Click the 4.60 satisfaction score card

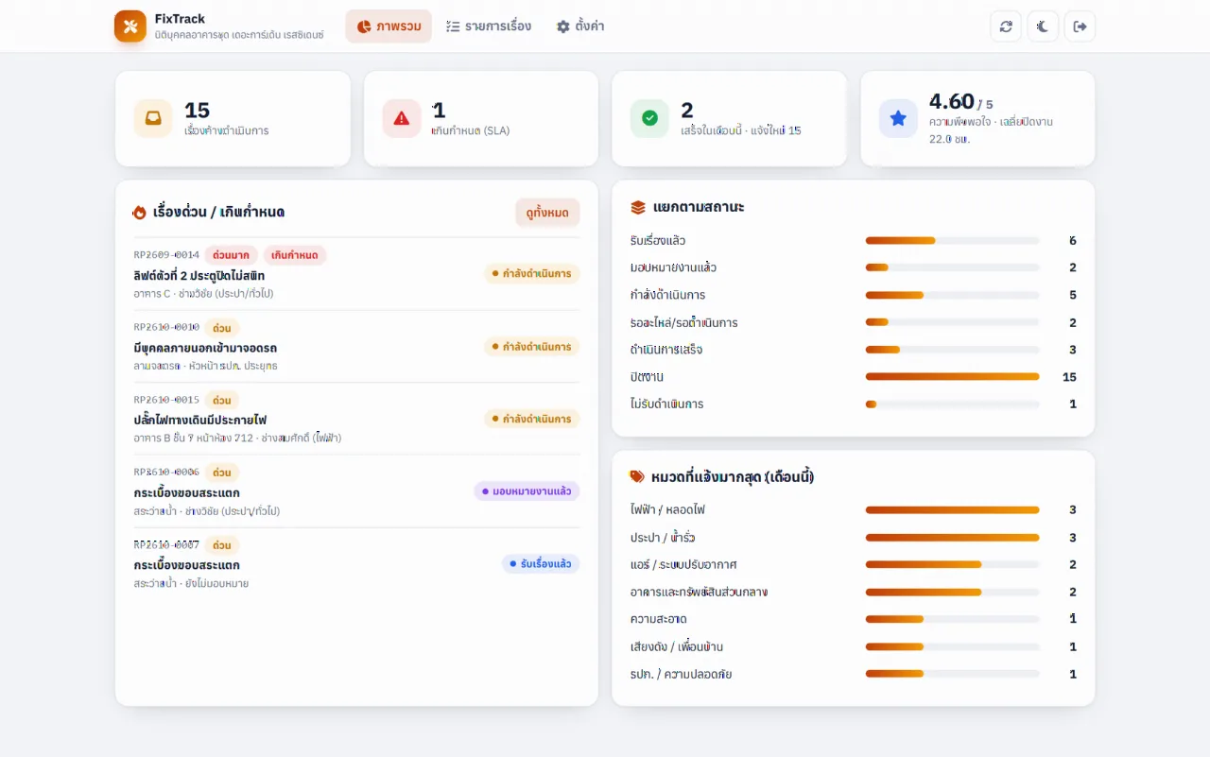click(x=977, y=118)
